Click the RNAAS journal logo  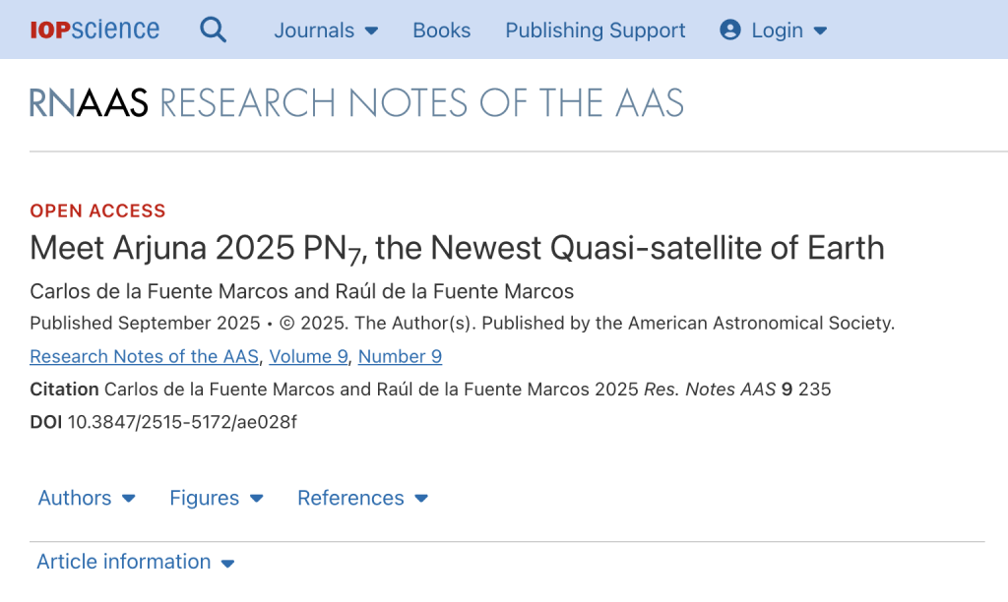89,102
